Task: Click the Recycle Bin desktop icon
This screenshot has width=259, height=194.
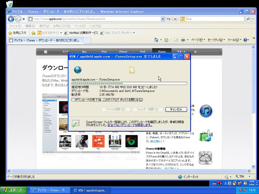Action: click(x=9, y=4)
